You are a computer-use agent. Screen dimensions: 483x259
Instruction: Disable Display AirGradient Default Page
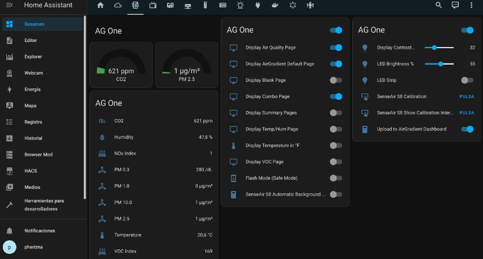[336, 64]
